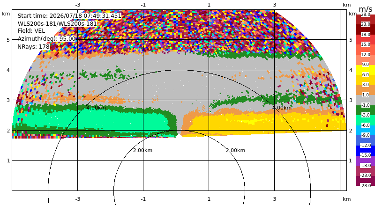Click the left 4.00km range ring label
This screenshot has height=205, width=375.
tap(96, 108)
